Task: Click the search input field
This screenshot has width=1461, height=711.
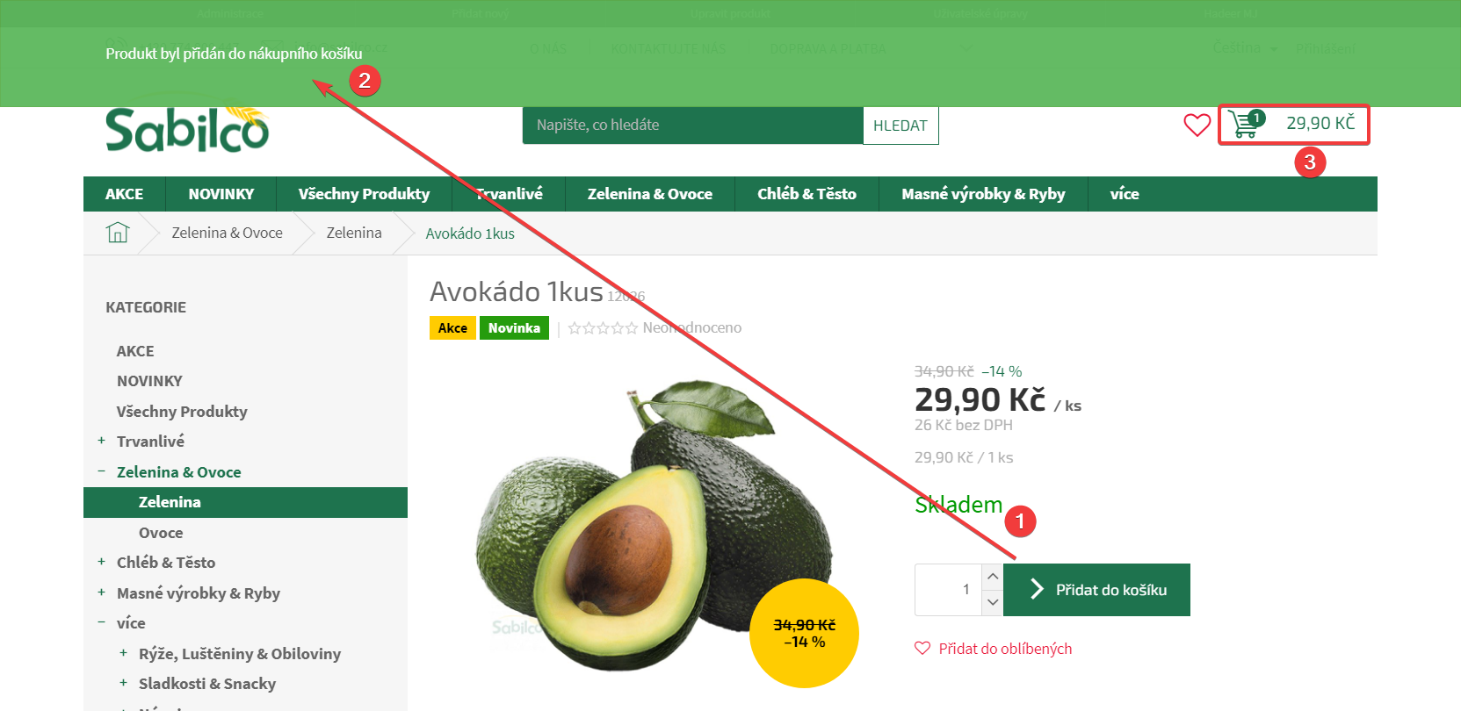Action: point(692,126)
